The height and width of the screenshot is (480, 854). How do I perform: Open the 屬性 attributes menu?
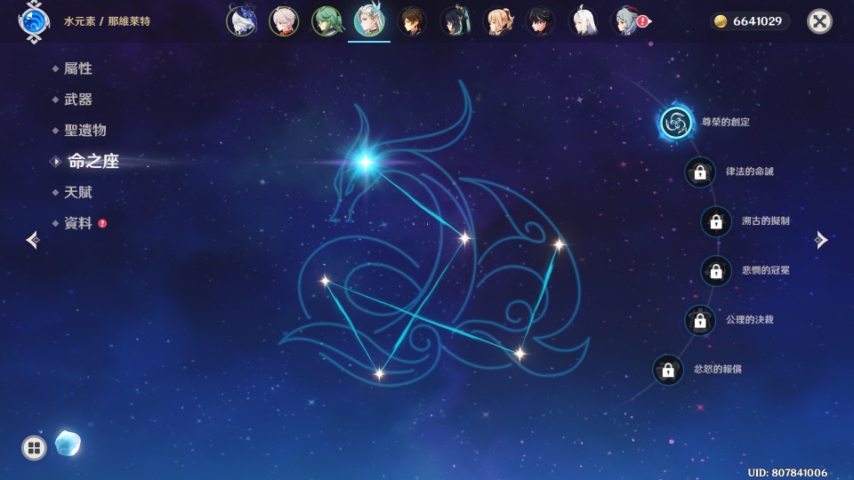[x=78, y=68]
